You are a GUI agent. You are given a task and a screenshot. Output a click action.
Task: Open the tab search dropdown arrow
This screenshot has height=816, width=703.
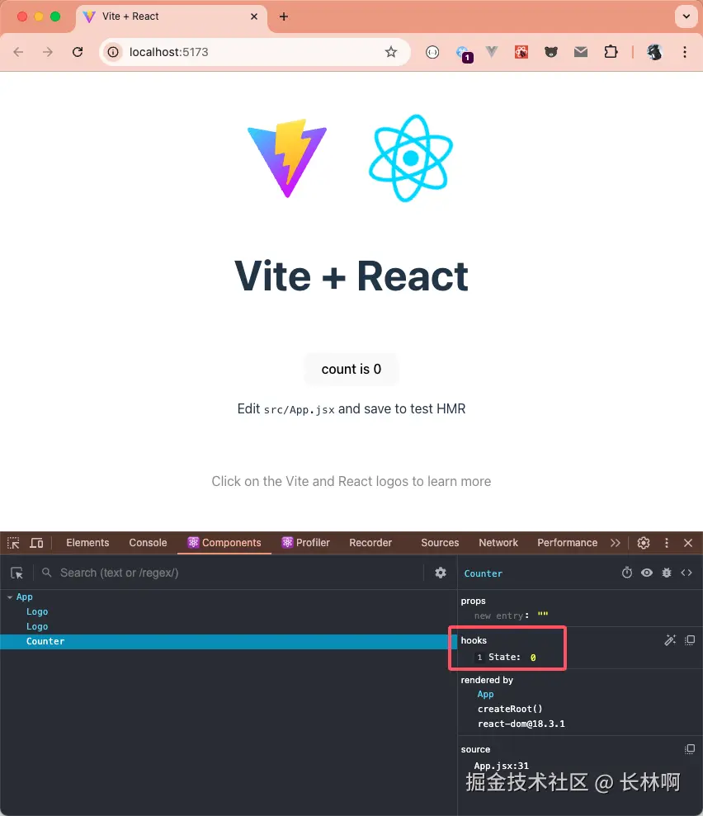coord(686,17)
